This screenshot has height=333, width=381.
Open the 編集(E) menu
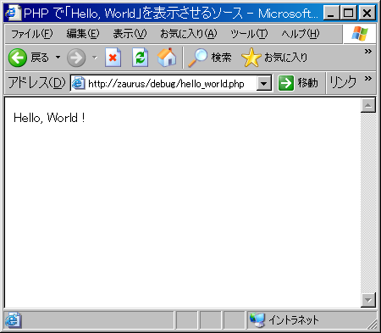(83, 34)
